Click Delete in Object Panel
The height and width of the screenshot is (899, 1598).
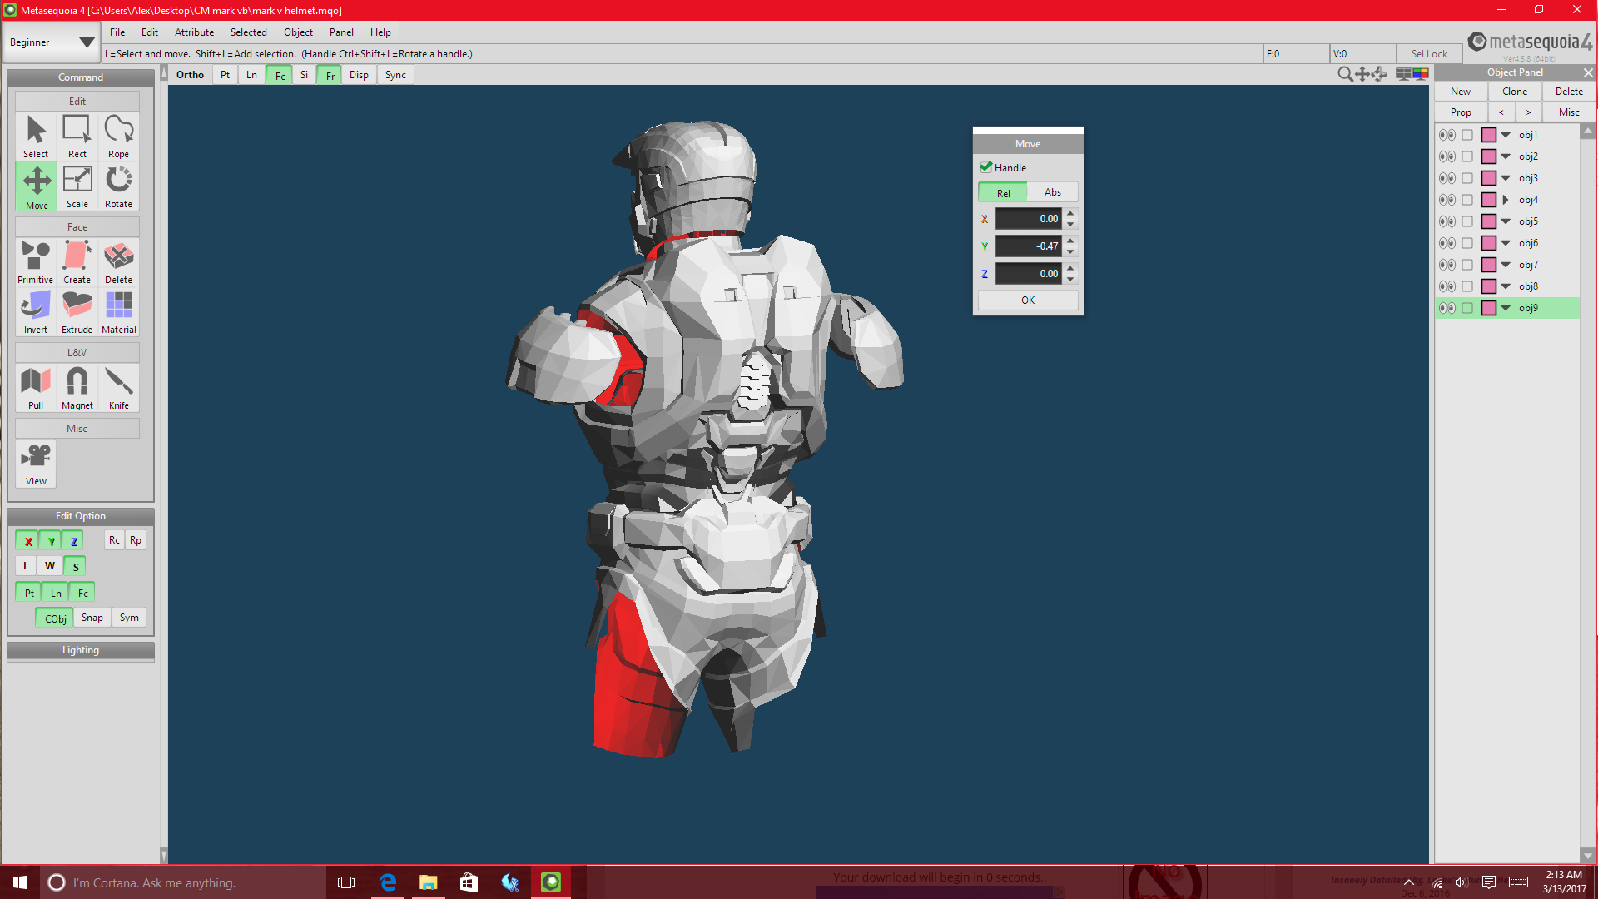coord(1569,92)
